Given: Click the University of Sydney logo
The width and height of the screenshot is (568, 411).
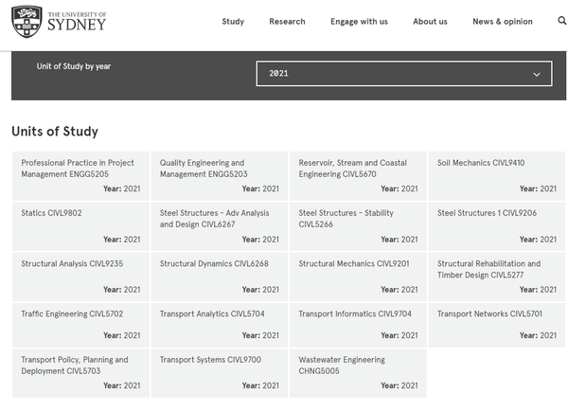Looking at the screenshot, I should 59,22.
